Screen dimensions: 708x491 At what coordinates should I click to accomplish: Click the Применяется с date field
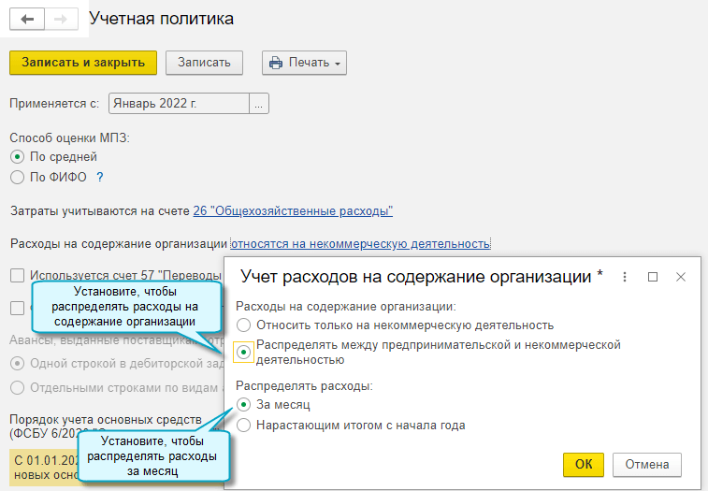[x=179, y=103]
